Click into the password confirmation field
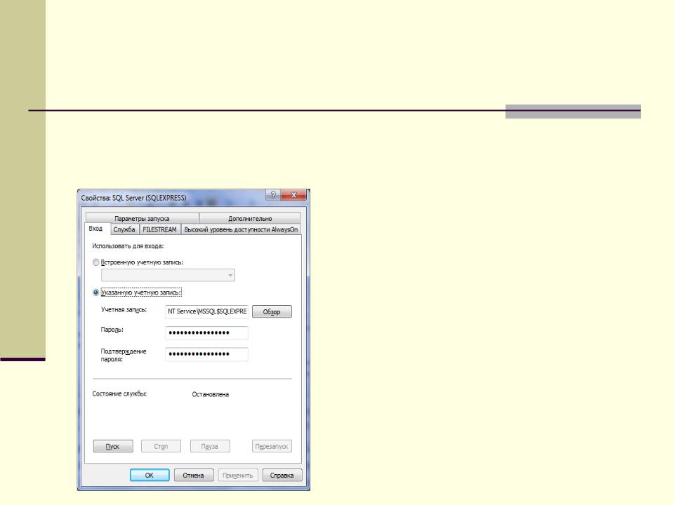 click(x=206, y=354)
